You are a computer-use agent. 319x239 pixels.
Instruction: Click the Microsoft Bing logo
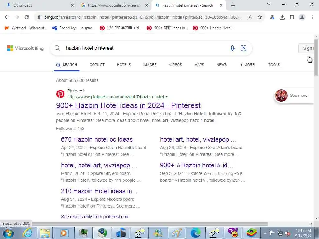click(x=26, y=48)
